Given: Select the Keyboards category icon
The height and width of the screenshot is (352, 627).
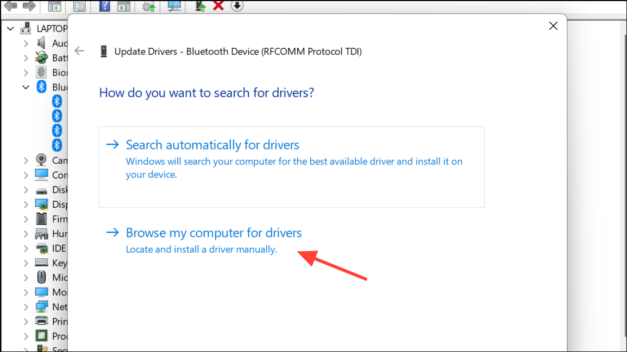Looking at the screenshot, I should click(41, 262).
